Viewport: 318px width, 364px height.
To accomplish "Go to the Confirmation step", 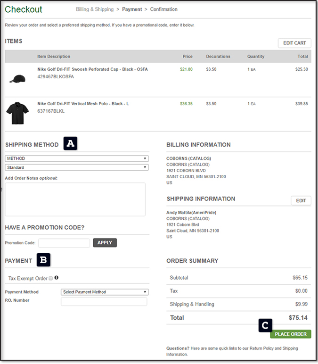I will click(x=164, y=9).
